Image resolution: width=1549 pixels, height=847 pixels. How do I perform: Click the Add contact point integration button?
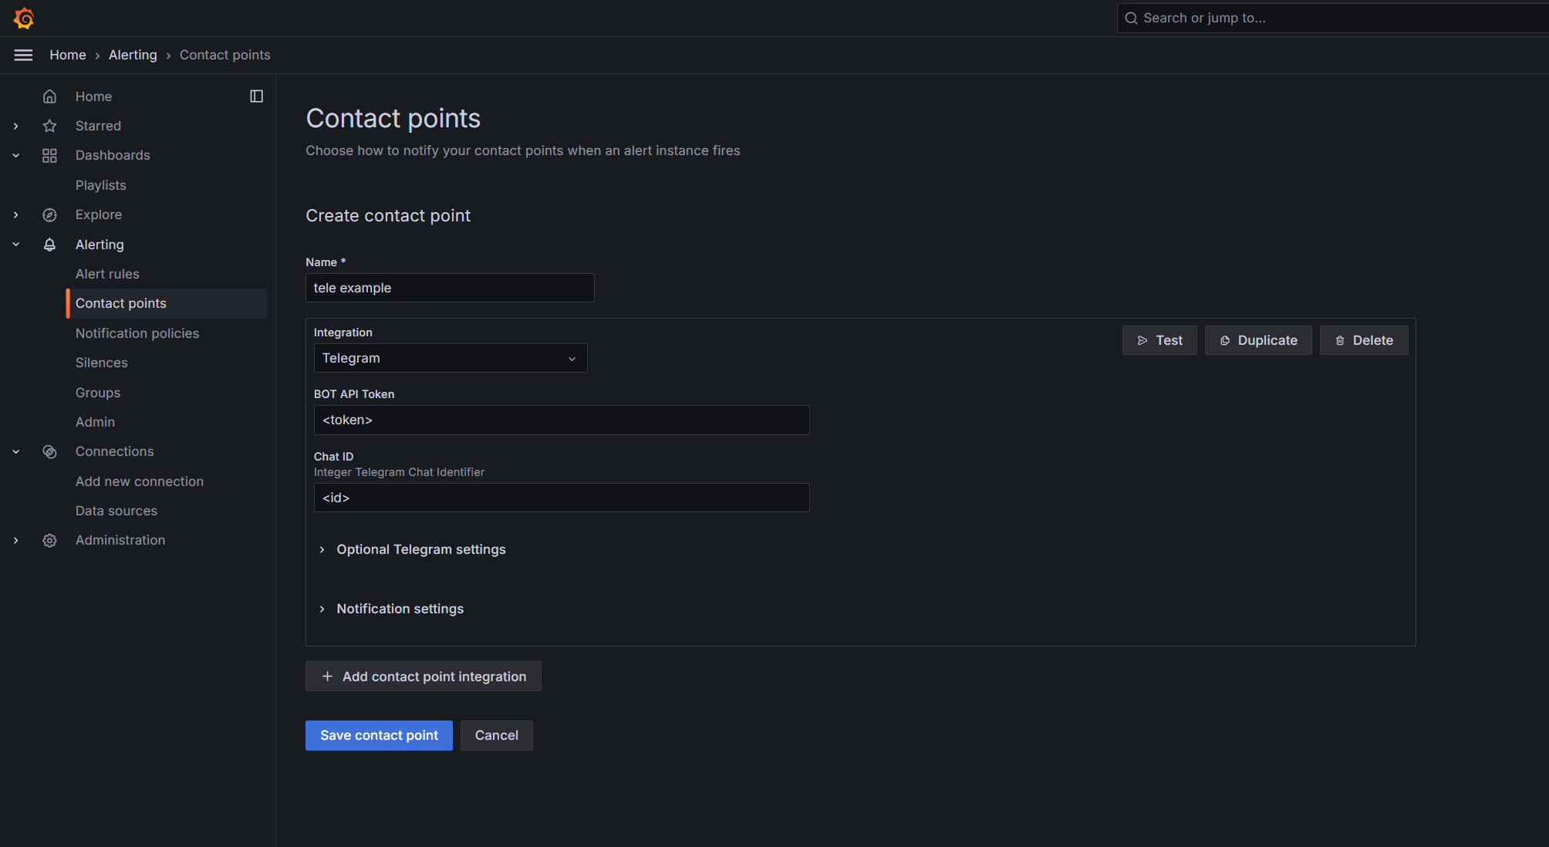pyautogui.click(x=423, y=677)
